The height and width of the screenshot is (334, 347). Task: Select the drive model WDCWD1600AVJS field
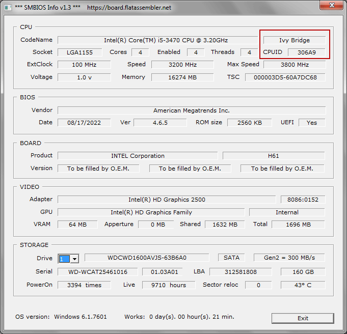pyautogui.click(x=147, y=258)
